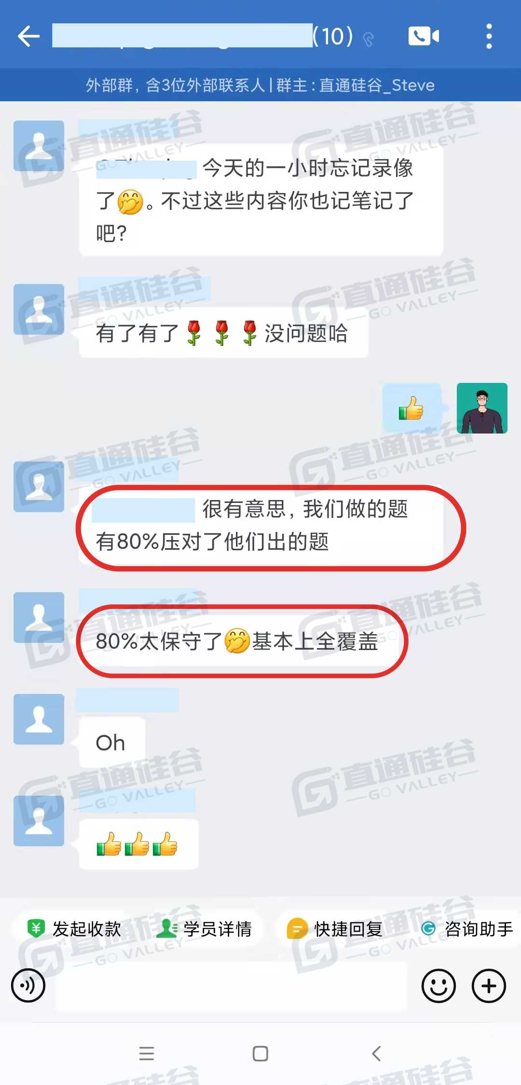
Task: Open 学员详情 student details
Action: [x=204, y=929]
